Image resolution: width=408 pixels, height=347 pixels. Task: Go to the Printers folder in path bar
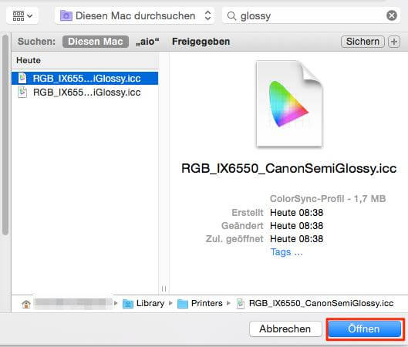[200, 303]
